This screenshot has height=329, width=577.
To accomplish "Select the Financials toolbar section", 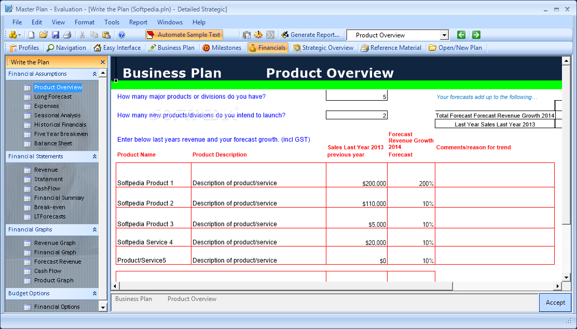I will tap(268, 48).
